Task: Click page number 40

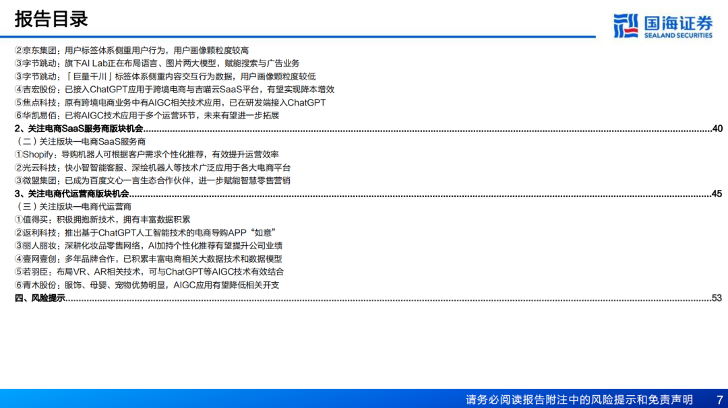Action: [717, 129]
